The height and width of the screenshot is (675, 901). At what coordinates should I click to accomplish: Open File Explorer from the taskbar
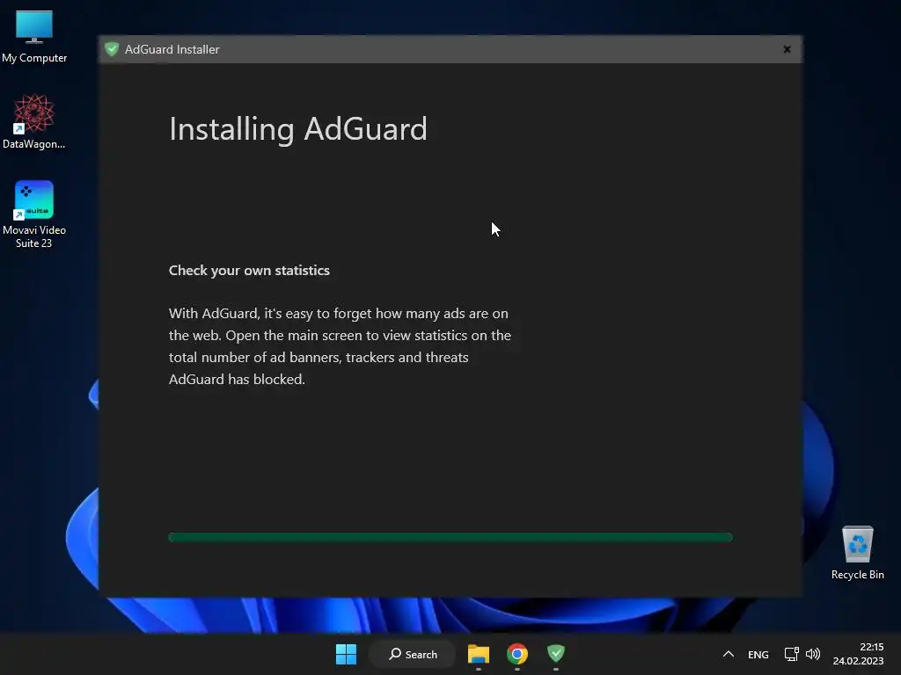[478, 654]
